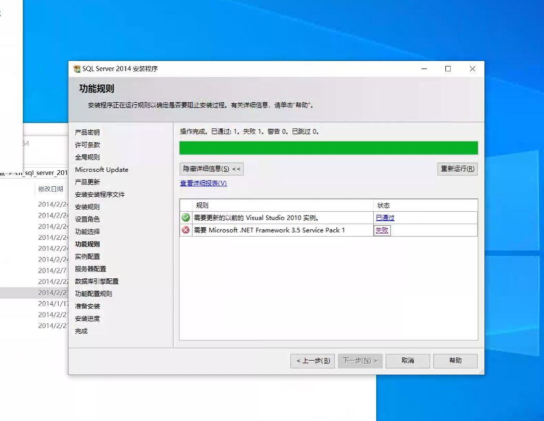Click the SQL Server 2014 安装程序 window title

point(120,69)
